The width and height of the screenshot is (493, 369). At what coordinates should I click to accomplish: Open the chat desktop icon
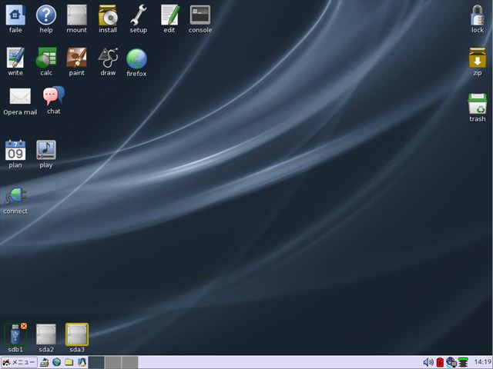pos(53,96)
